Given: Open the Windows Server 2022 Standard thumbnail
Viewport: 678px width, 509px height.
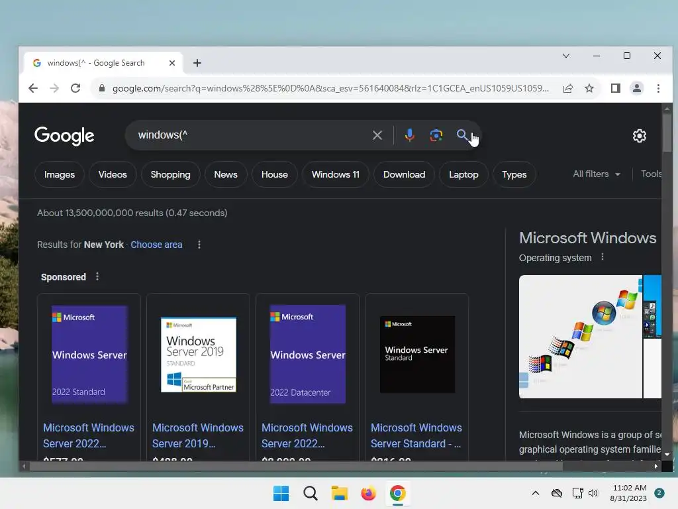Looking at the screenshot, I should [89, 355].
